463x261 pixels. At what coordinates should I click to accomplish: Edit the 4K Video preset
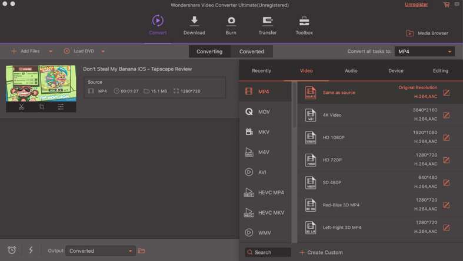coord(447,115)
